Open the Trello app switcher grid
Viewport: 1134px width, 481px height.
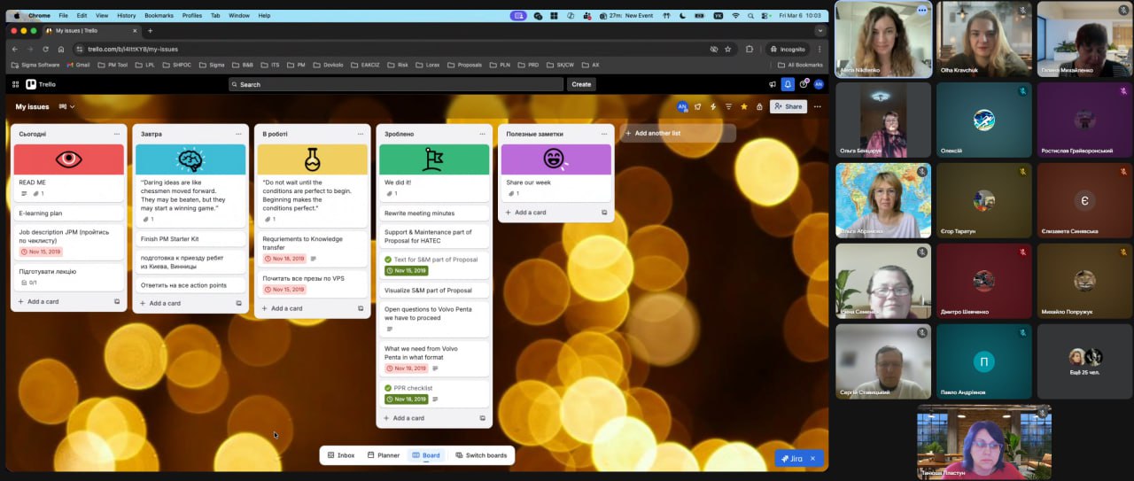pyautogui.click(x=15, y=84)
